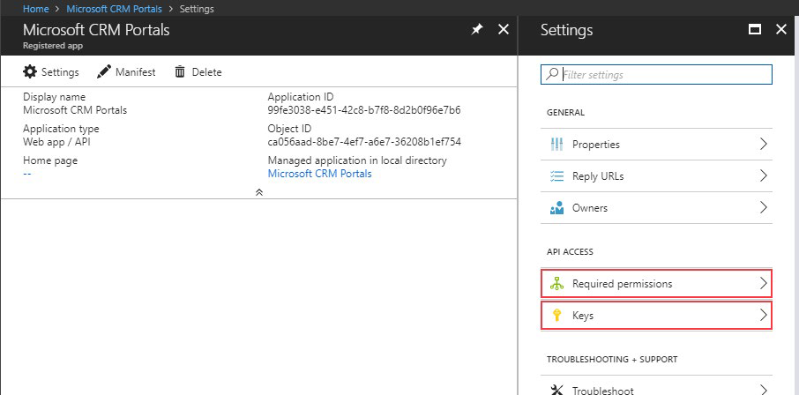Open Settings from the toolbar label

click(x=60, y=72)
